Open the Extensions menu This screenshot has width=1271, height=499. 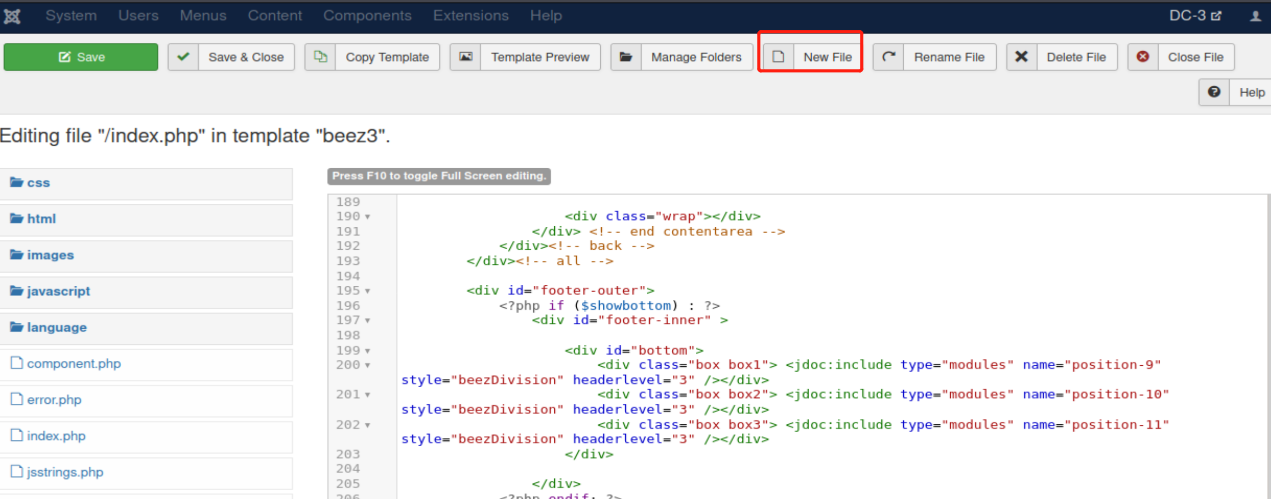pyautogui.click(x=471, y=16)
